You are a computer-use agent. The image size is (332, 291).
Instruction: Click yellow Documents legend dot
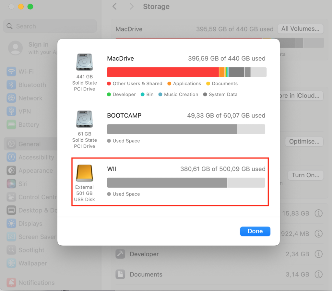[x=208, y=84]
